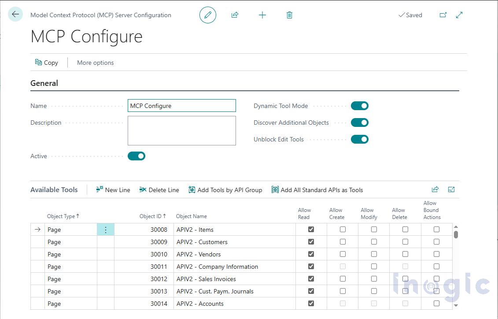The height and width of the screenshot is (319, 498).
Task: Select row arrow for APIV2 - Items
Action: (37, 230)
